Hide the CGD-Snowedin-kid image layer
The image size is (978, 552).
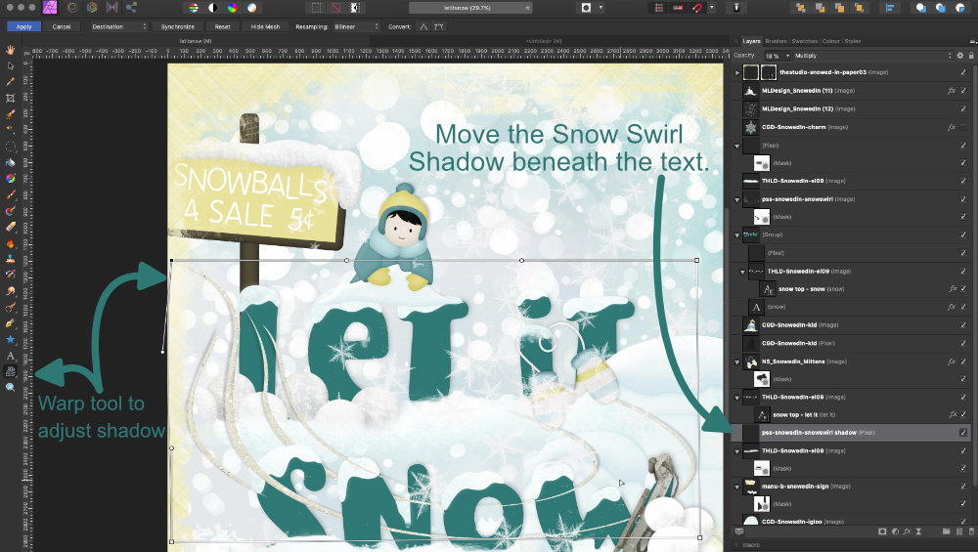[963, 324]
